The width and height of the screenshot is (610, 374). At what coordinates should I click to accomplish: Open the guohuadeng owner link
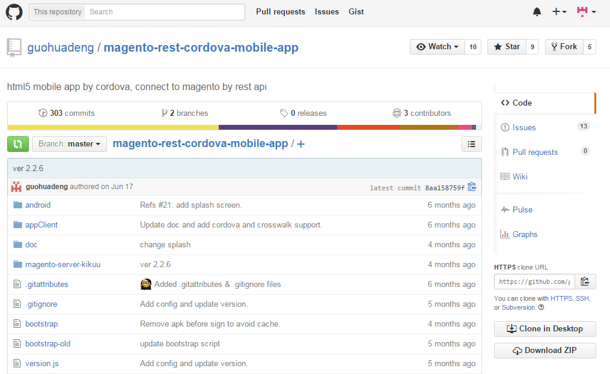tap(60, 47)
